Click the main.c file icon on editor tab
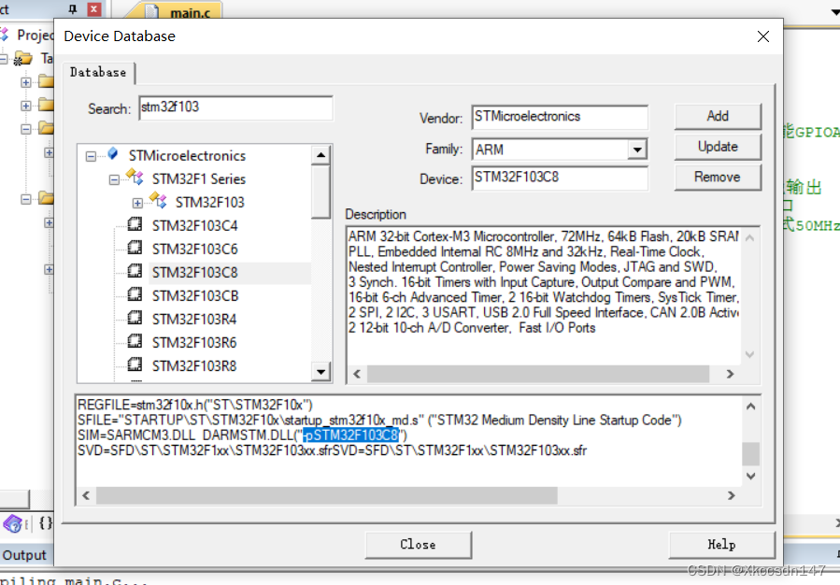Image resolution: width=840 pixels, height=585 pixels. tap(151, 12)
